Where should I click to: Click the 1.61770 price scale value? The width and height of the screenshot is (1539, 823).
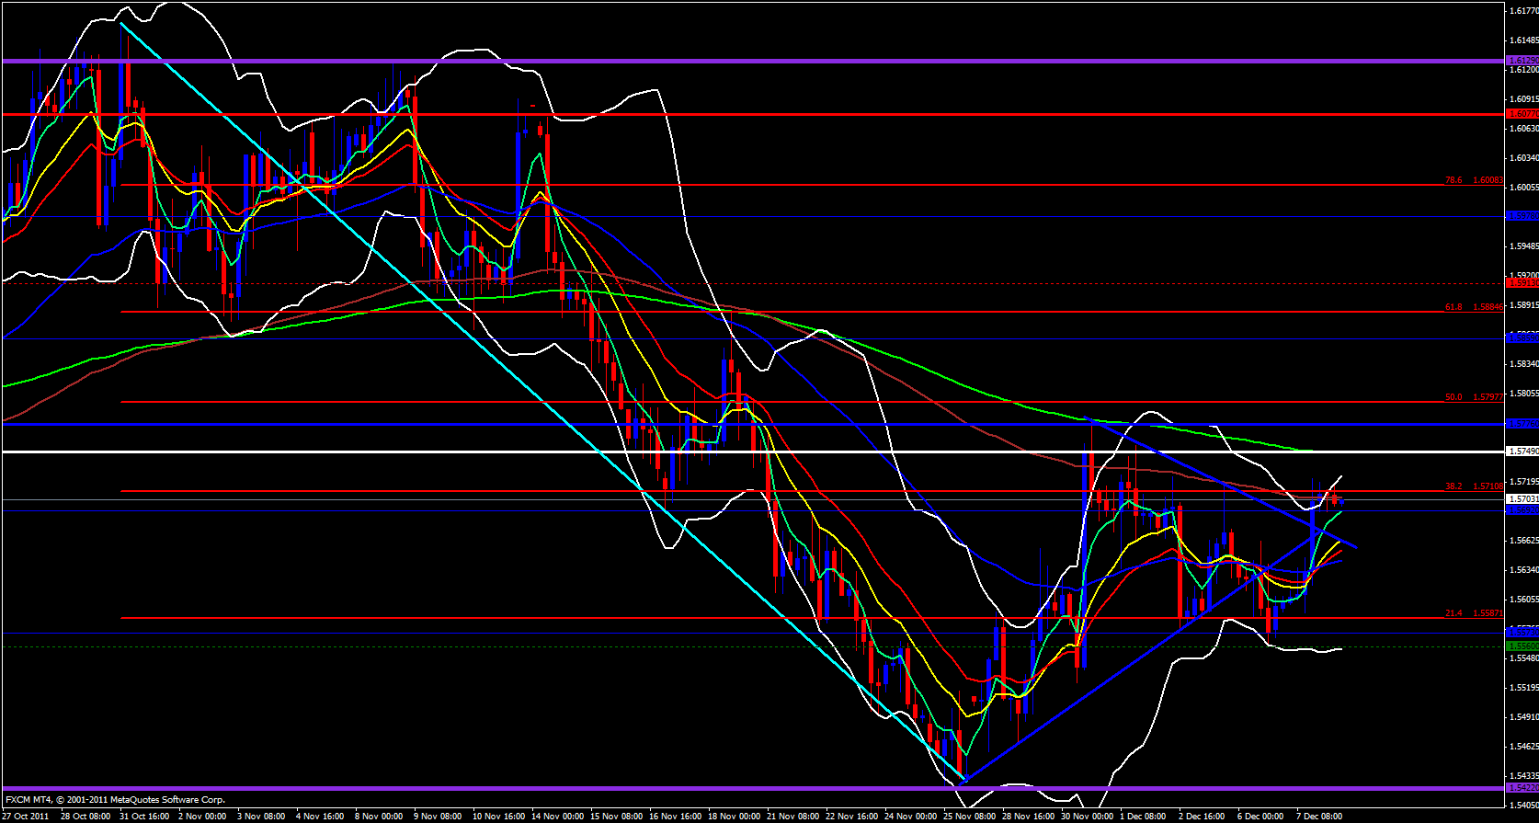pos(1522,11)
